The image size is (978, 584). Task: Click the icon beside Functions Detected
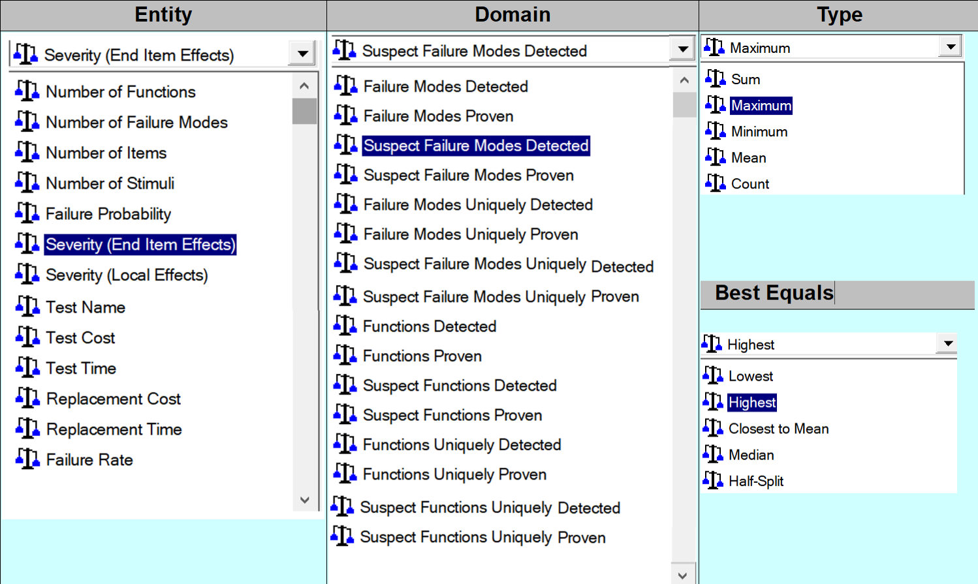tap(345, 326)
